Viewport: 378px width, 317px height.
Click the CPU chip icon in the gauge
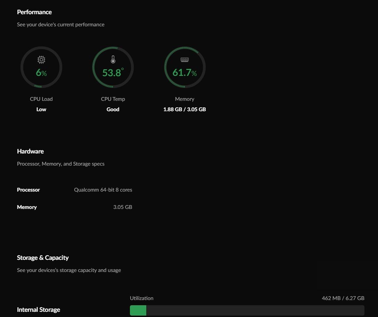tap(41, 60)
